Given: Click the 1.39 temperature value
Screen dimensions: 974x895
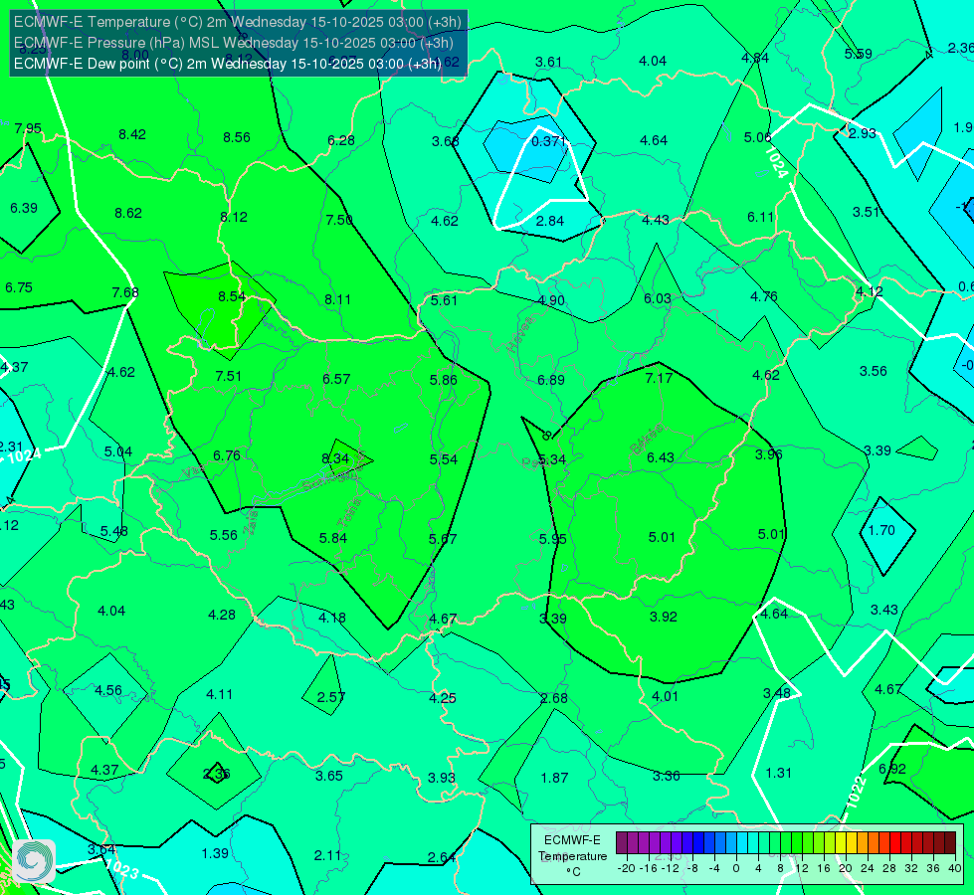Looking at the screenshot, I should coord(216,853).
